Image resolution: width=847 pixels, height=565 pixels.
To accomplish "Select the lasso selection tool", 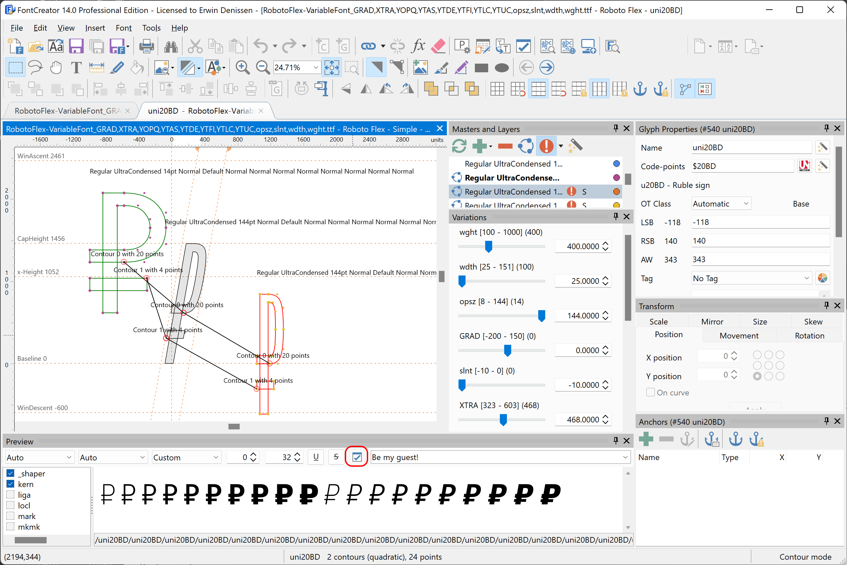I will click(x=35, y=67).
